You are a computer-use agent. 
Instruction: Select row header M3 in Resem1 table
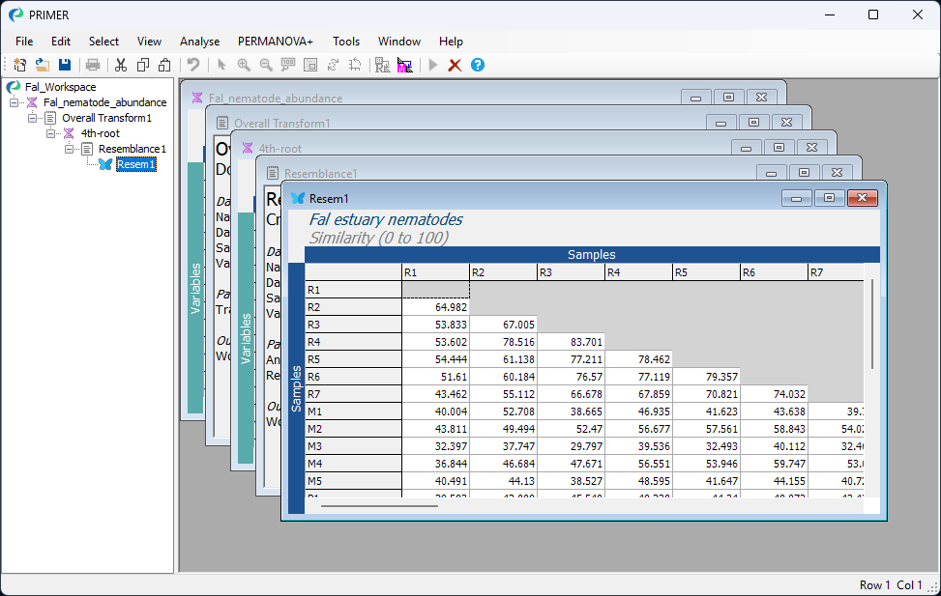[x=353, y=445]
